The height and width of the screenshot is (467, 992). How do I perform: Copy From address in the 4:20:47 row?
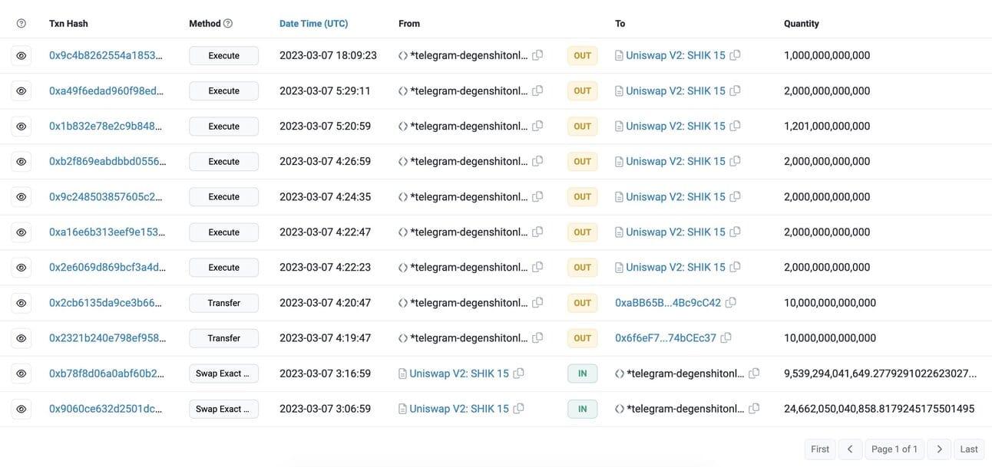[x=537, y=303]
